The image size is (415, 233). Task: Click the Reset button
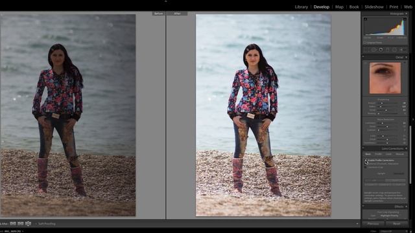coord(396,224)
